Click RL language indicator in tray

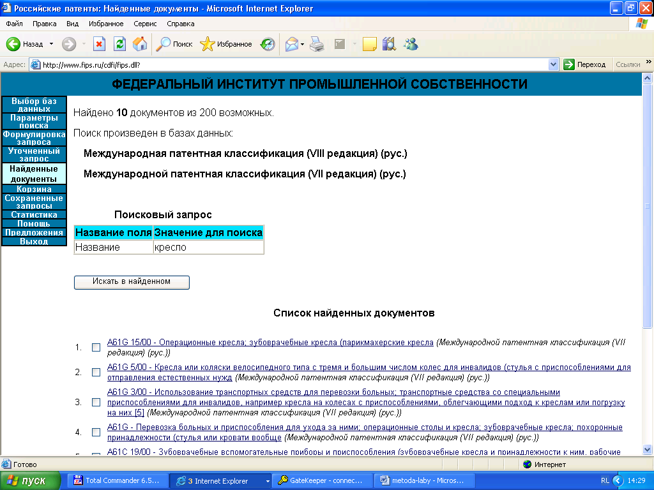point(605,480)
